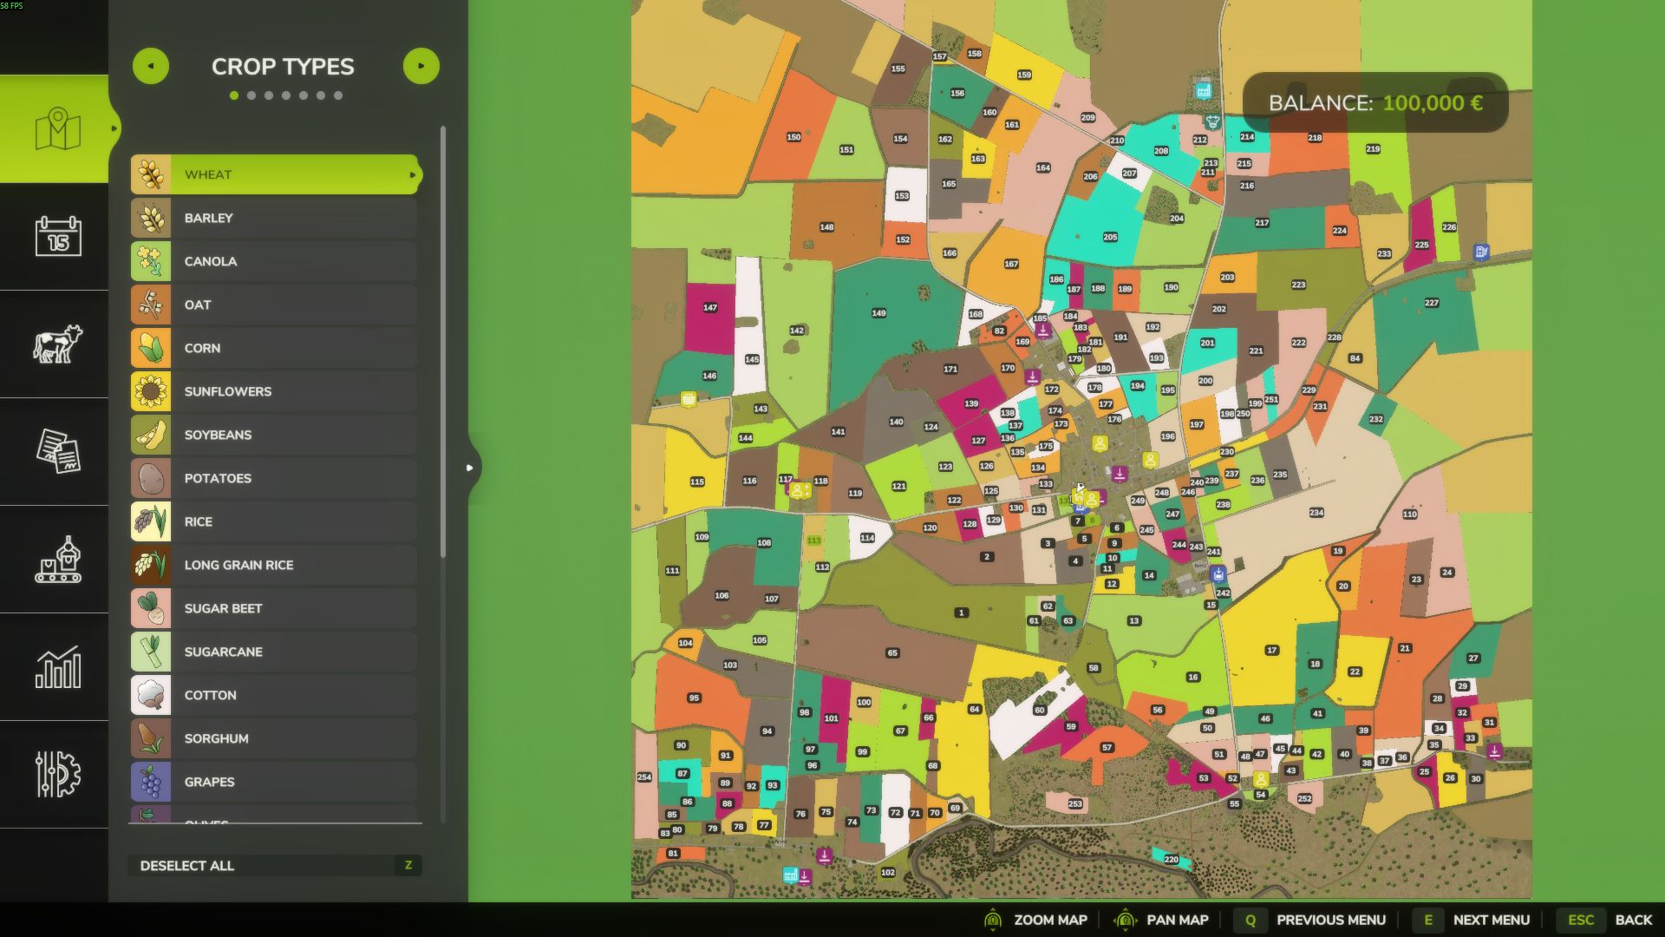Click the blue fuel station map marker
1665x937 pixels.
click(1481, 252)
